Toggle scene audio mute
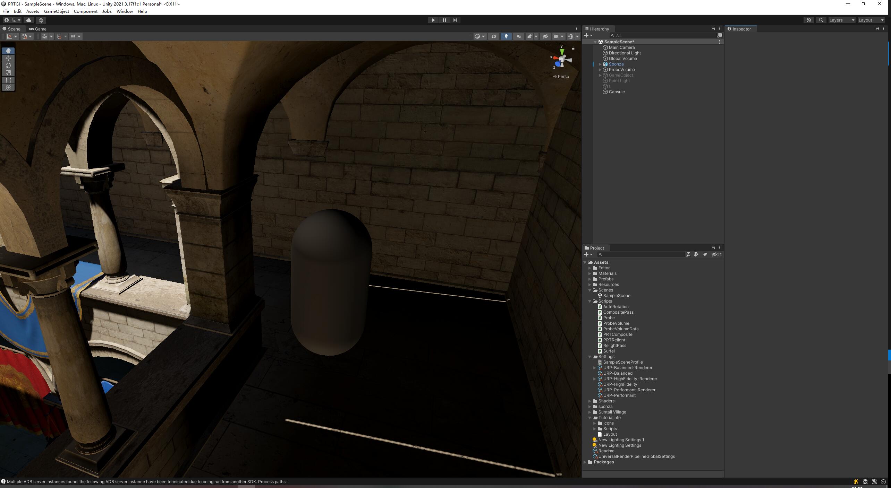Viewport: 891px width, 488px height. (x=518, y=36)
